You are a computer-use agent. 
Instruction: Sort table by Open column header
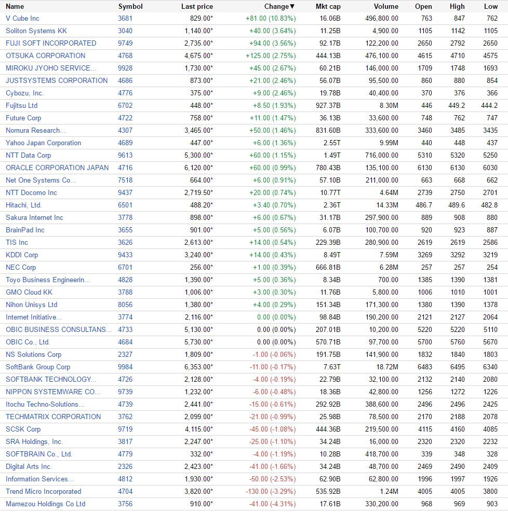pos(423,7)
